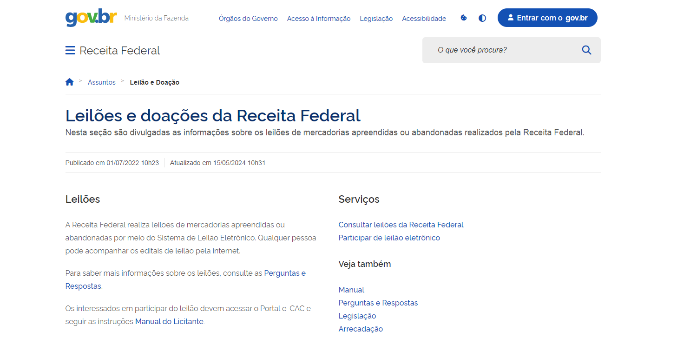Open Órgãos do Governo menu

tap(248, 19)
